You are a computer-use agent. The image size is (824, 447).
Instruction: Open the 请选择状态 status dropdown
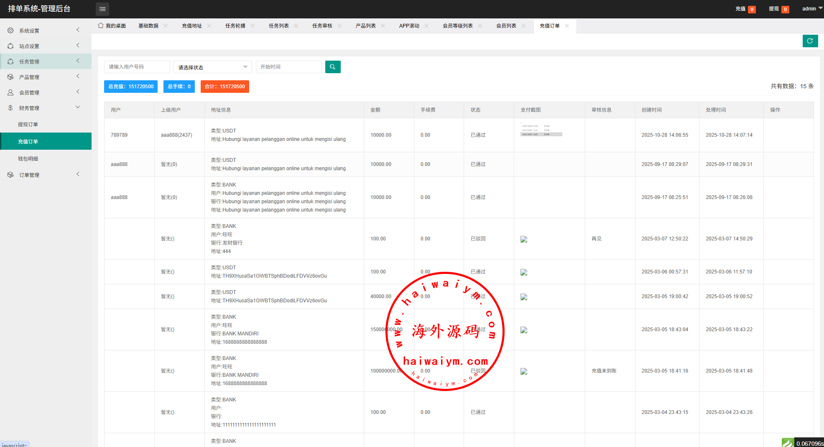point(212,67)
